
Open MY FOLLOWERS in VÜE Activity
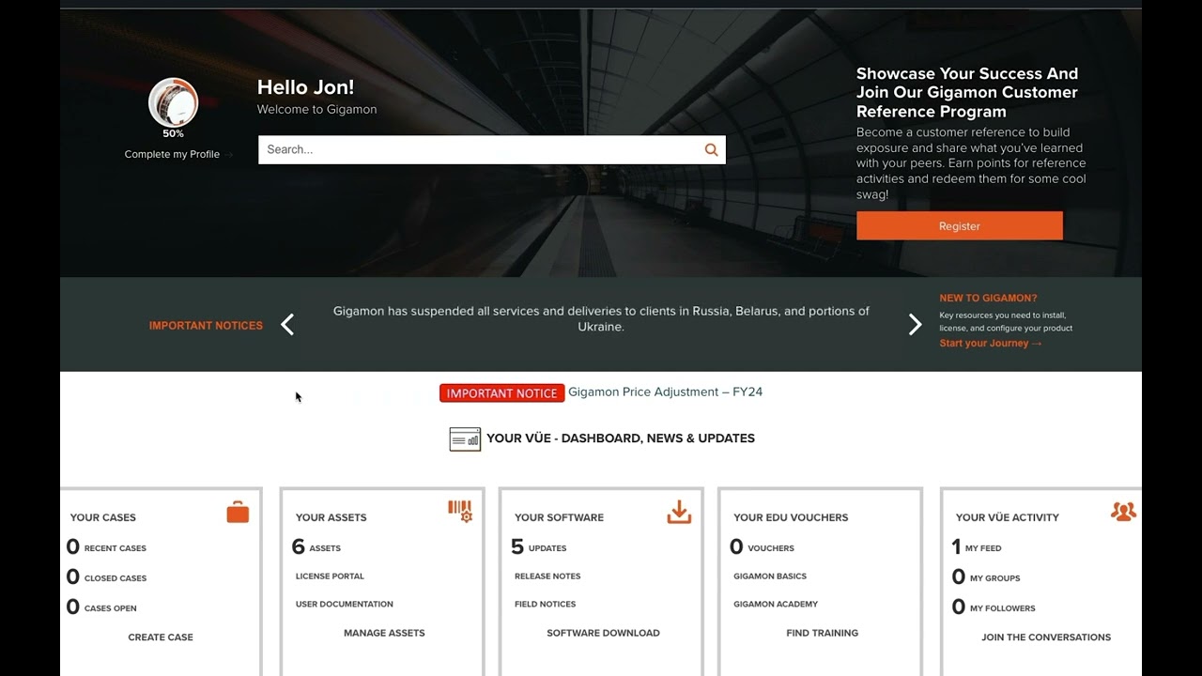click(994, 607)
